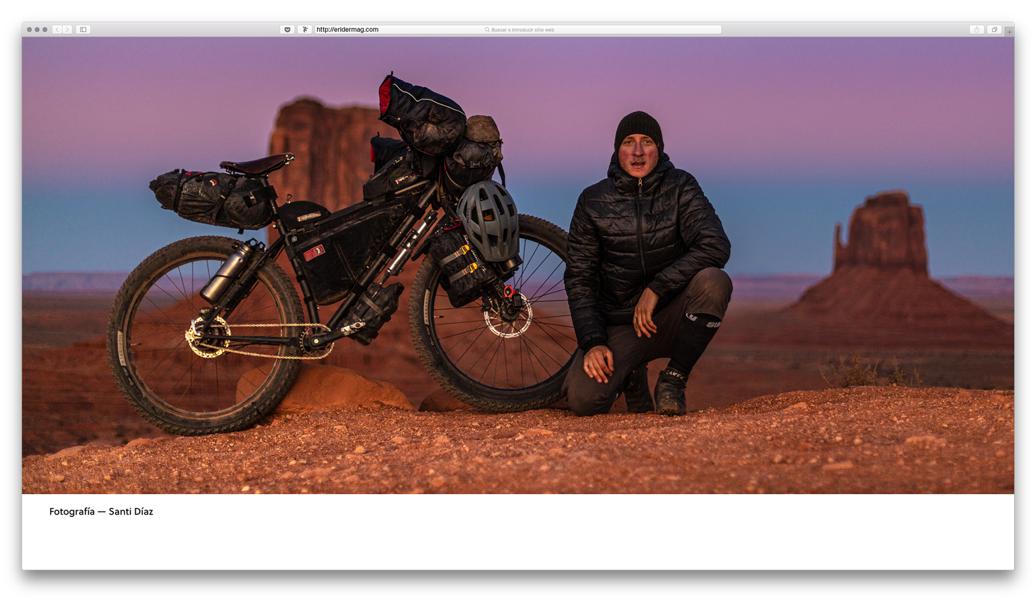
Task: Show the Safari sidebar
Action: (83, 29)
